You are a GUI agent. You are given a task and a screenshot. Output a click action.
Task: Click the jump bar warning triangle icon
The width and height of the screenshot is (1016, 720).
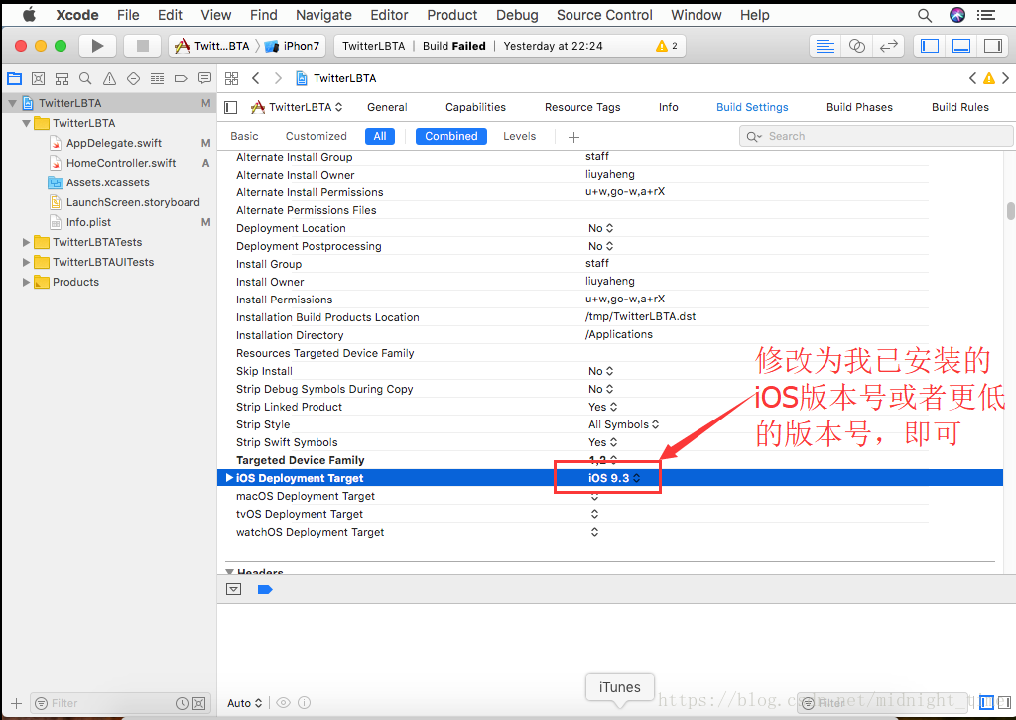[x=989, y=79]
